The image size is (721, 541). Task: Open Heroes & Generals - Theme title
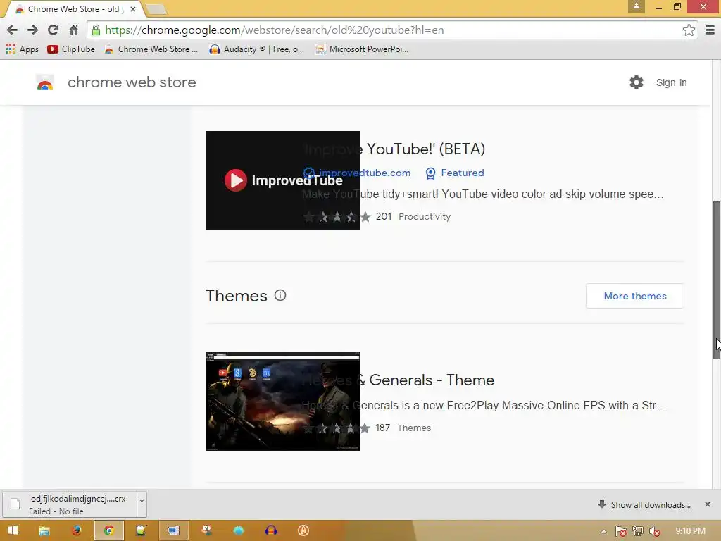click(399, 380)
